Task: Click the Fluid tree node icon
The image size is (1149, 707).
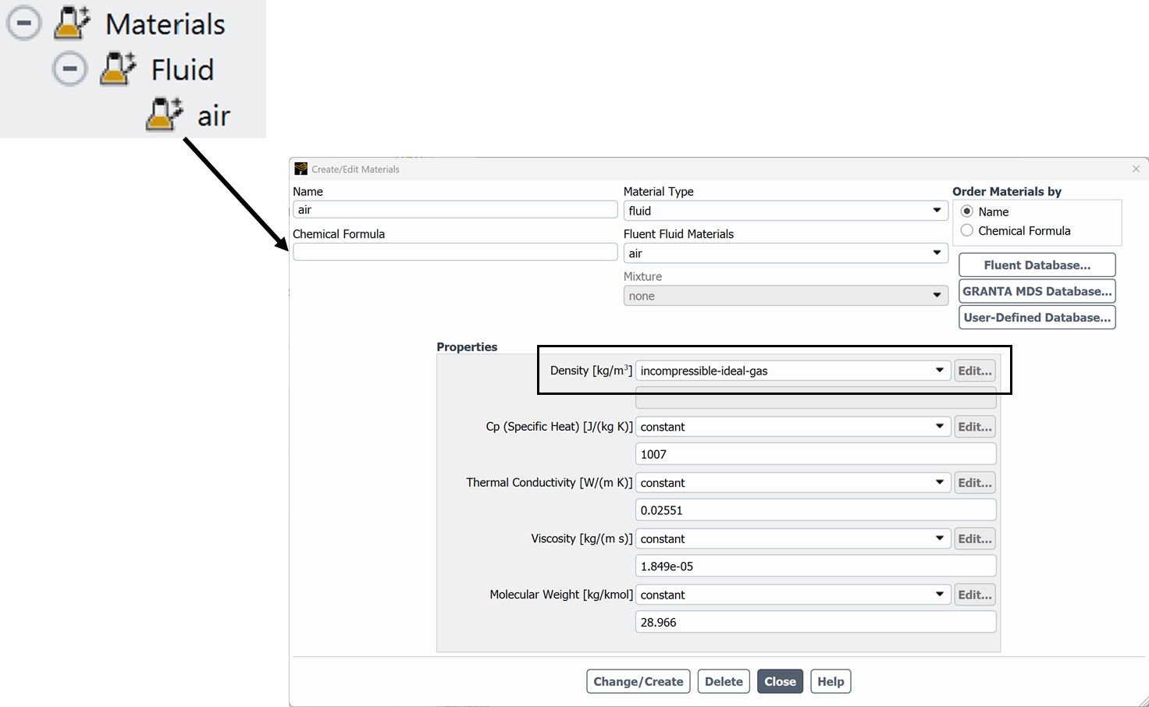Action: pyautogui.click(x=119, y=69)
